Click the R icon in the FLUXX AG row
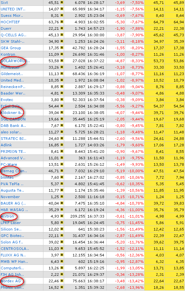This screenshot has height=292, width=185. 62,255
